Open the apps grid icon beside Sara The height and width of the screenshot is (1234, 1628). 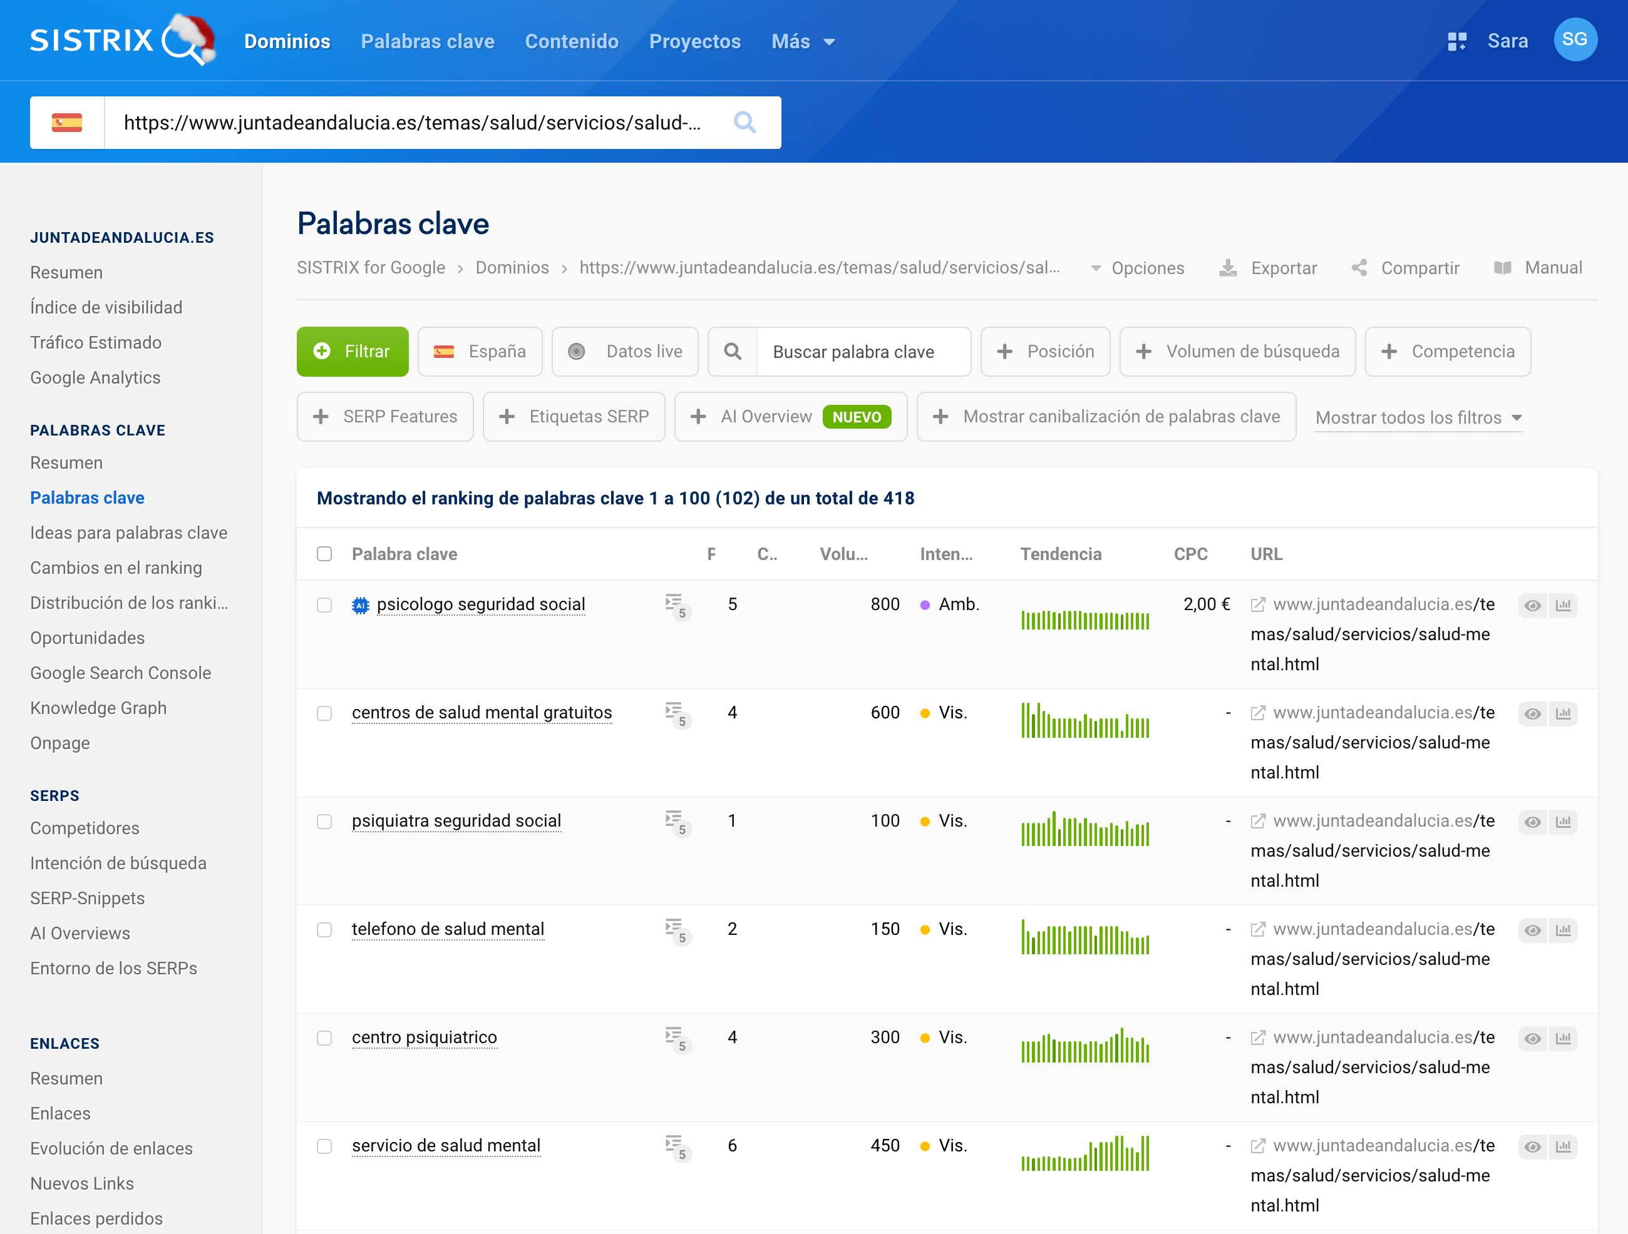(x=1456, y=41)
